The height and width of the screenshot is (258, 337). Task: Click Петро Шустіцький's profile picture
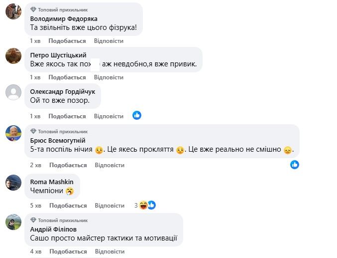[x=13, y=55]
